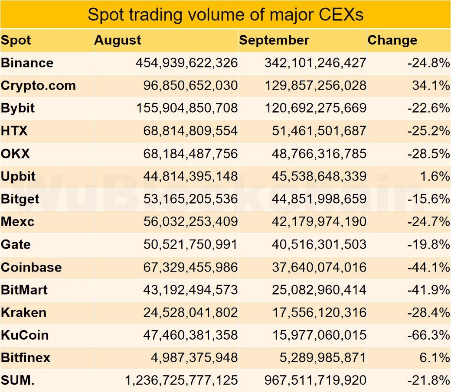451x392 pixels.
Task: Click the Spot column header
Action: coord(16,40)
